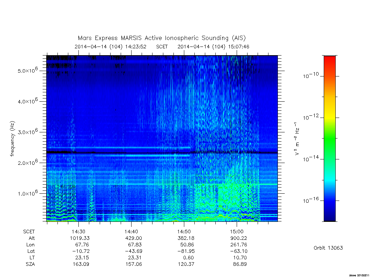Screen dimensions: 370x277
Task: Click the altitude value 429.00
Action: (133, 238)
